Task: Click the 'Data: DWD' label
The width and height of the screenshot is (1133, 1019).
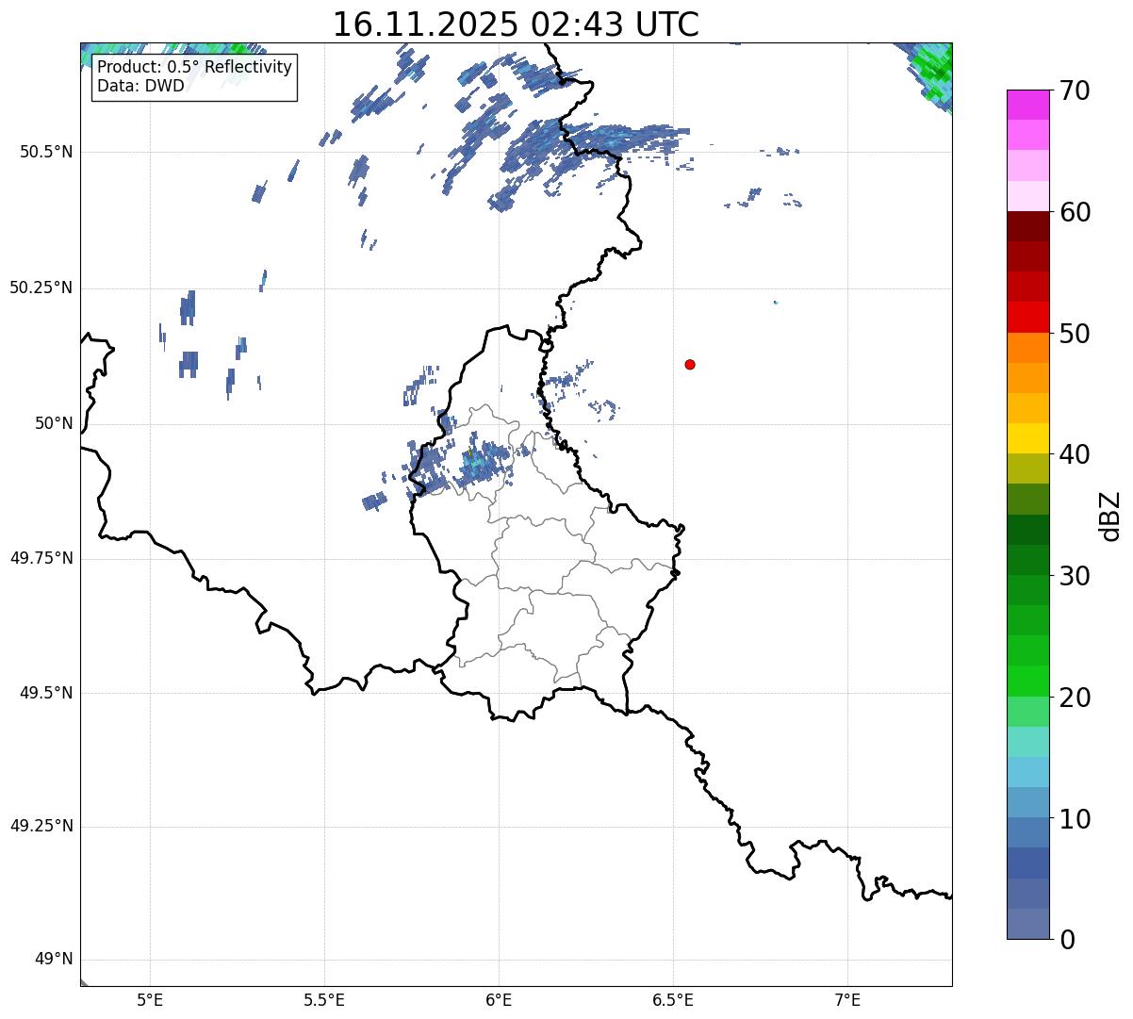Action: click(140, 87)
